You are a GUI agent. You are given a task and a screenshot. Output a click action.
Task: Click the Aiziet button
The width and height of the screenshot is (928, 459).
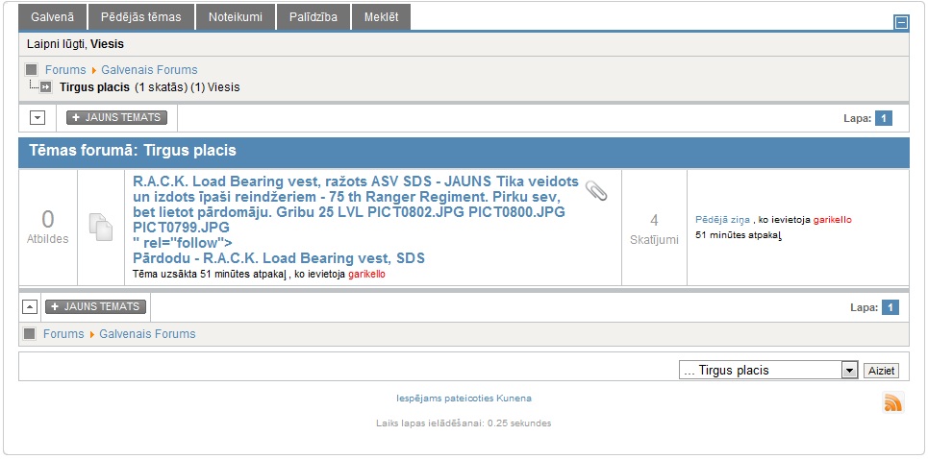click(881, 371)
